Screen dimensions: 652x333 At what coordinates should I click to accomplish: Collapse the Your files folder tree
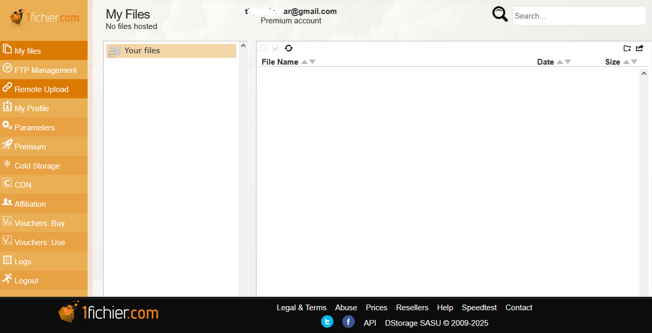click(x=112, y=54)
